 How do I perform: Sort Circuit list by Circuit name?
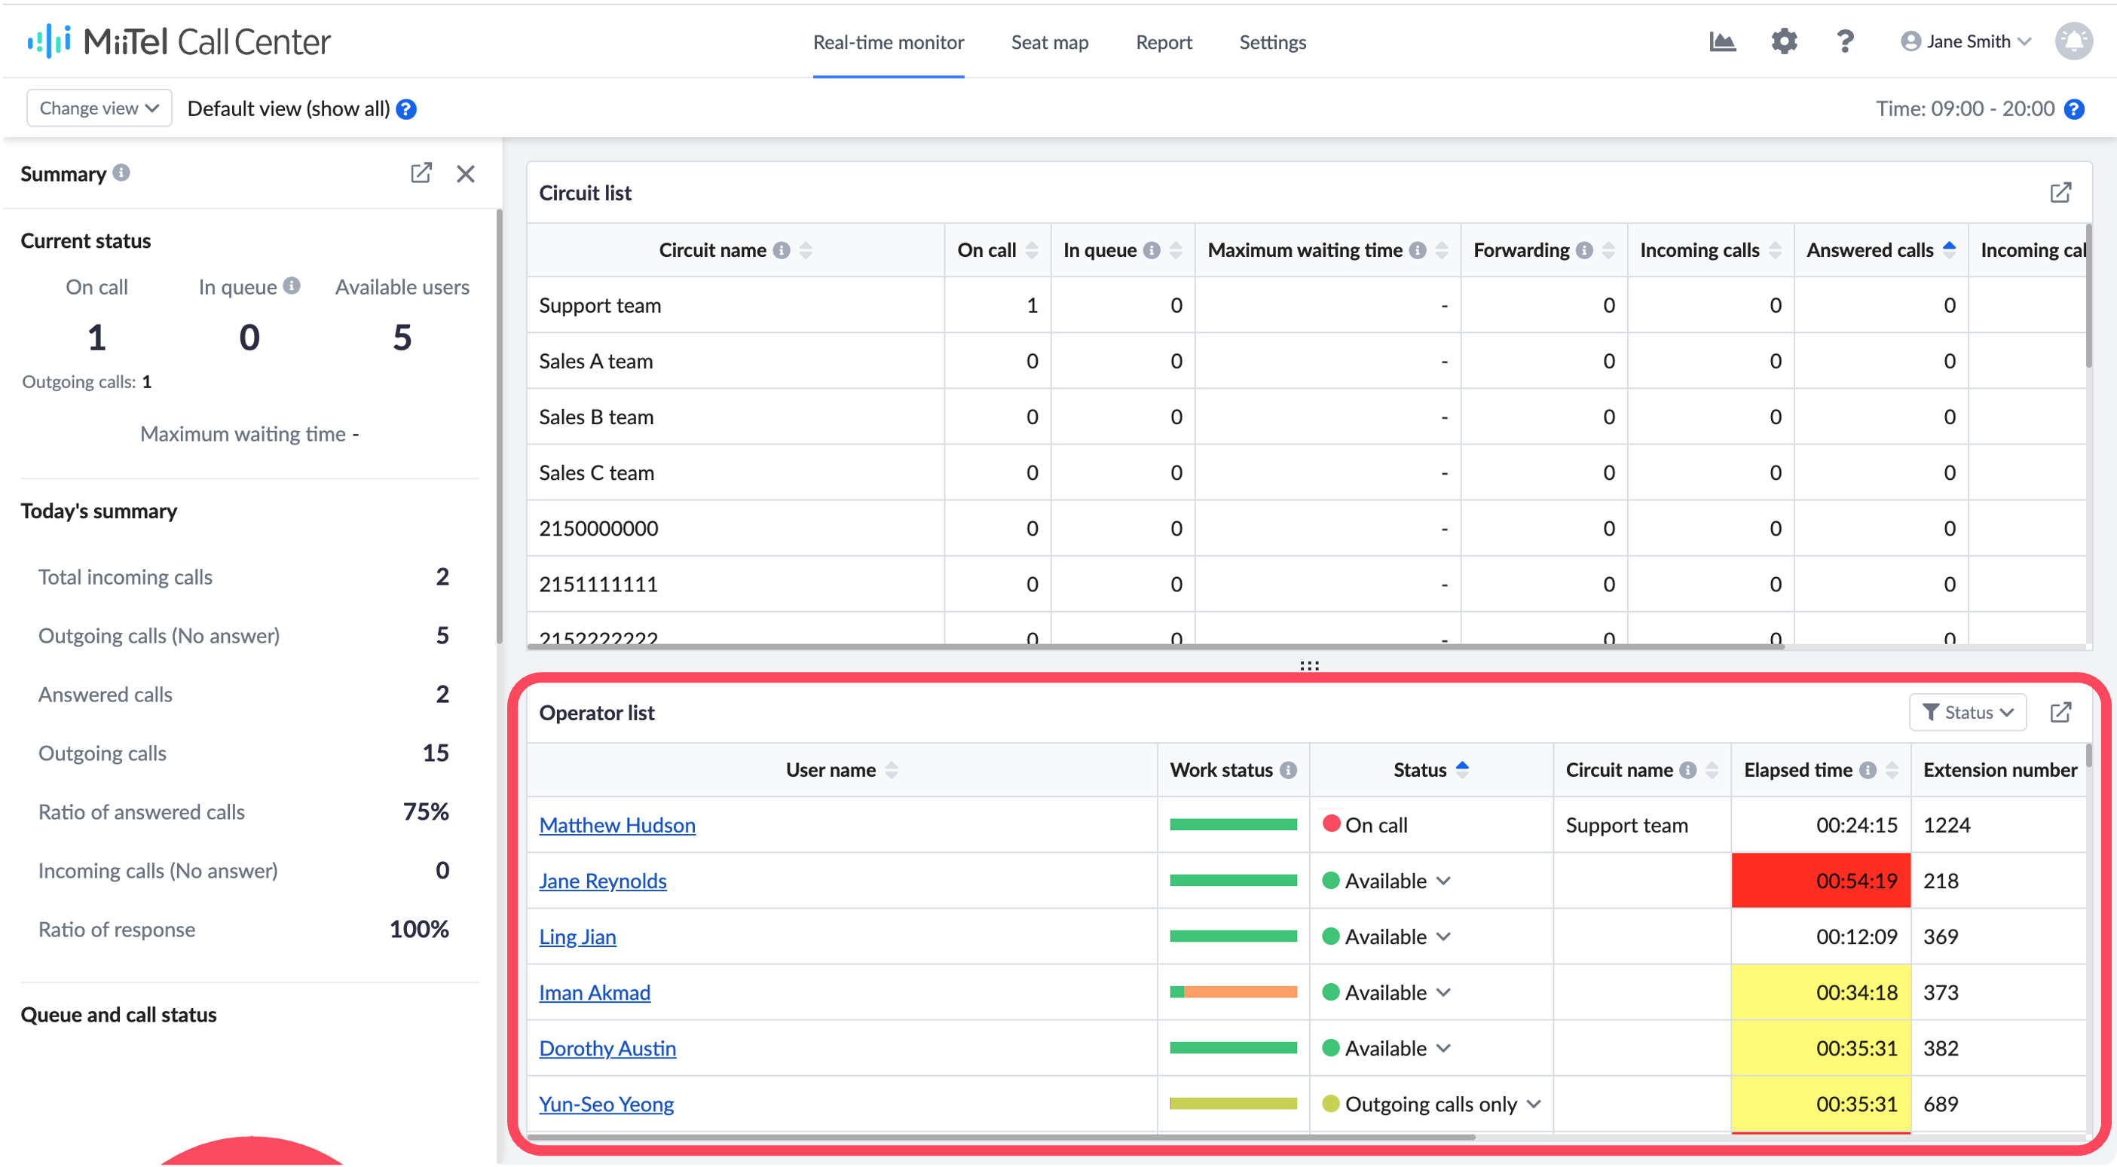point(806,249)
